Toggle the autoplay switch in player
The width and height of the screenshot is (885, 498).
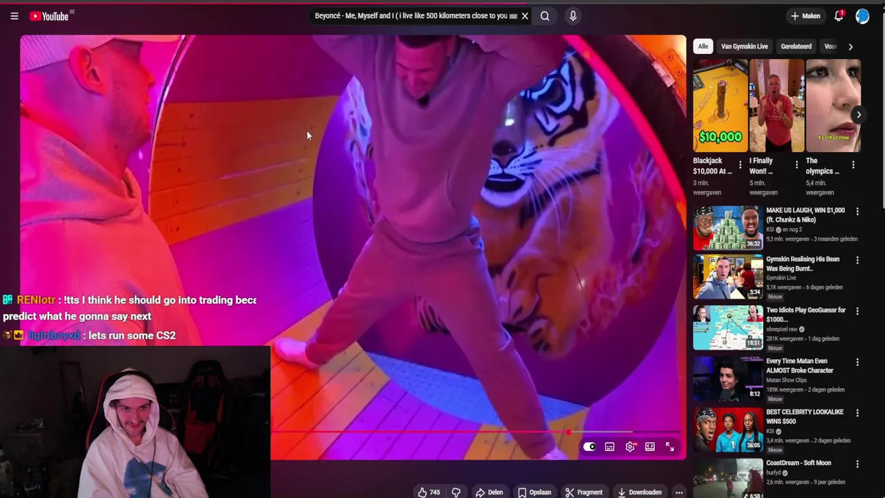click(589, 447)
